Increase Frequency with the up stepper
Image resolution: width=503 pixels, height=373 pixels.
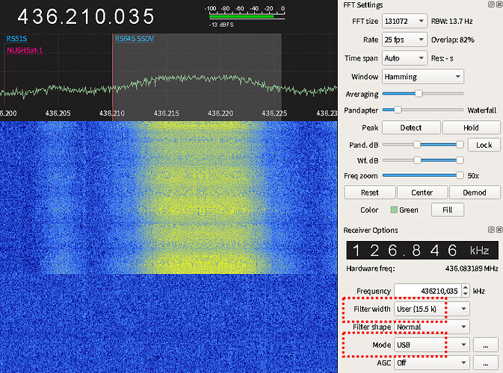(x=466, y=287)
